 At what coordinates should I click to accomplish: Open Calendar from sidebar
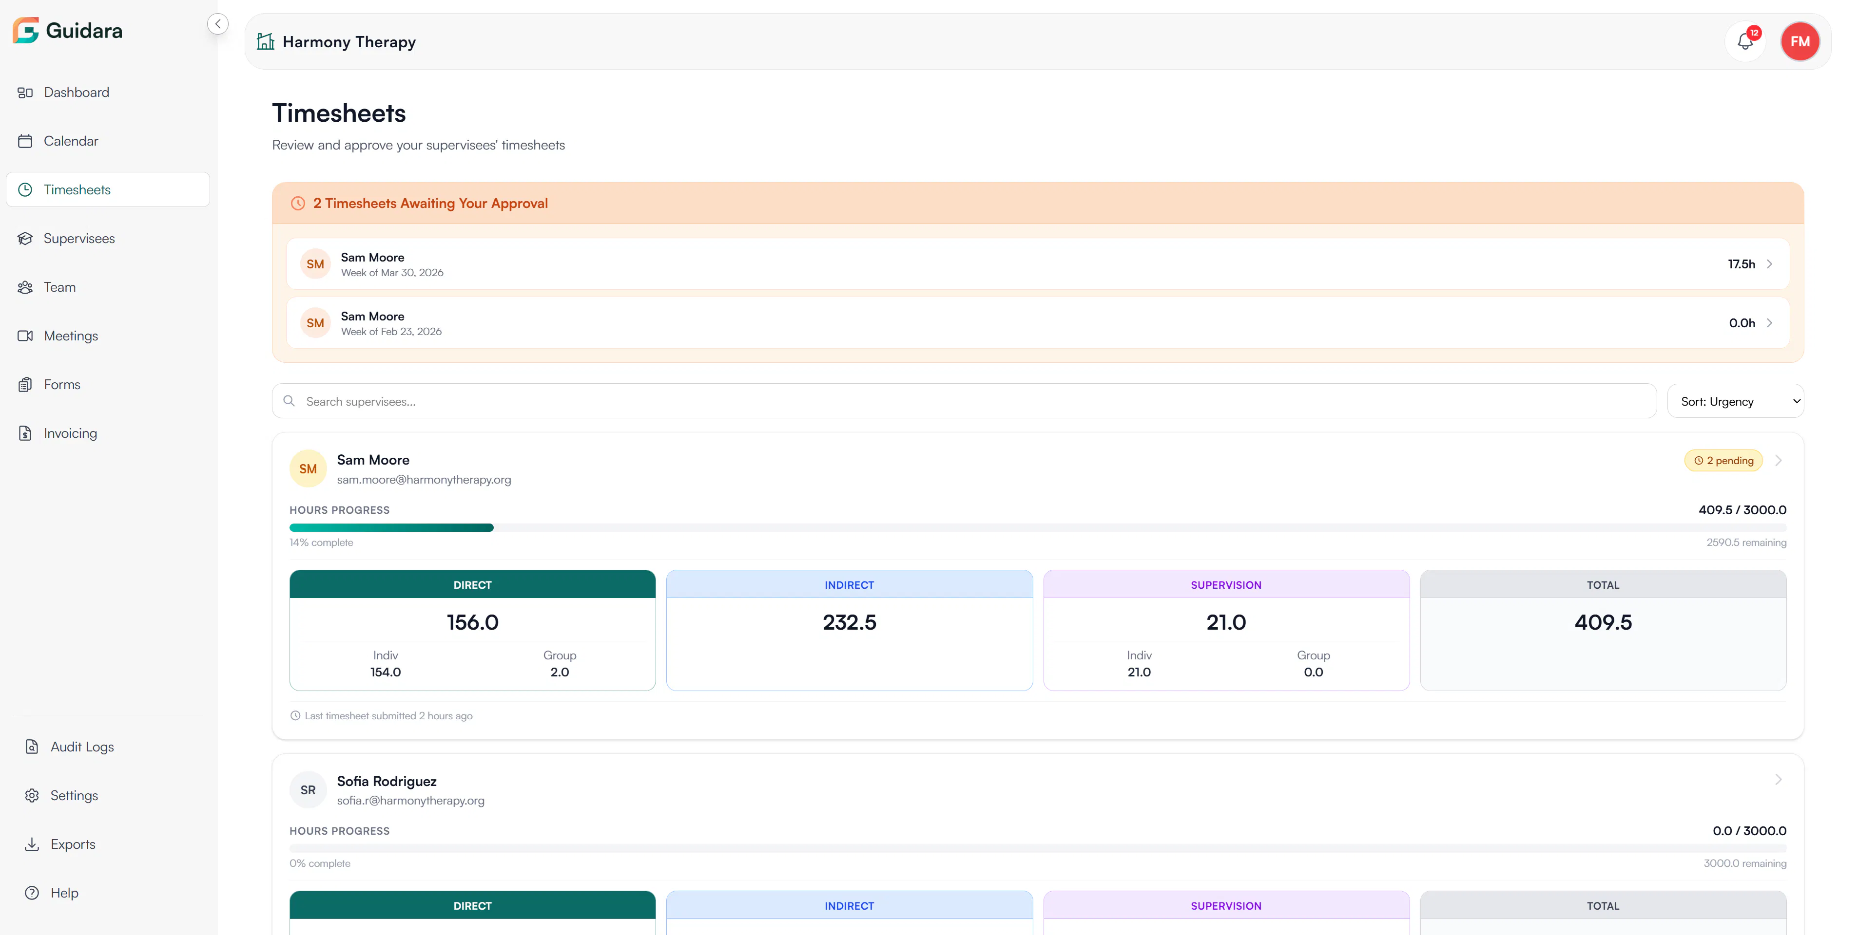pyautogui.click(x=108, y=141)
